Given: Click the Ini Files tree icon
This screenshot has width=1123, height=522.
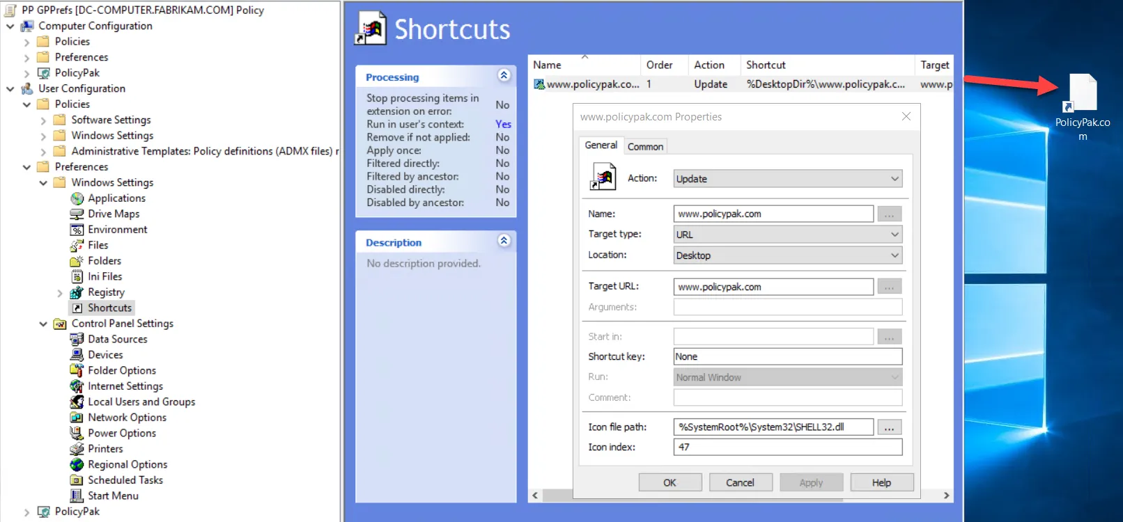Looking at the screenshot, I should [x=77, y=276].
